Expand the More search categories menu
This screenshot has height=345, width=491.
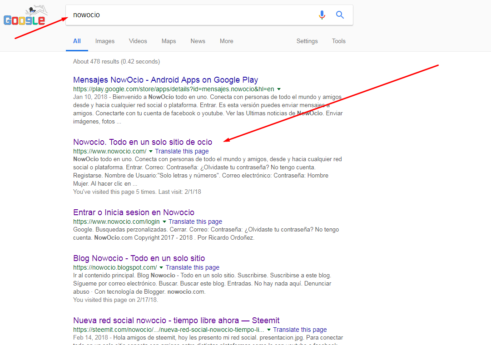tap(226, 41)
